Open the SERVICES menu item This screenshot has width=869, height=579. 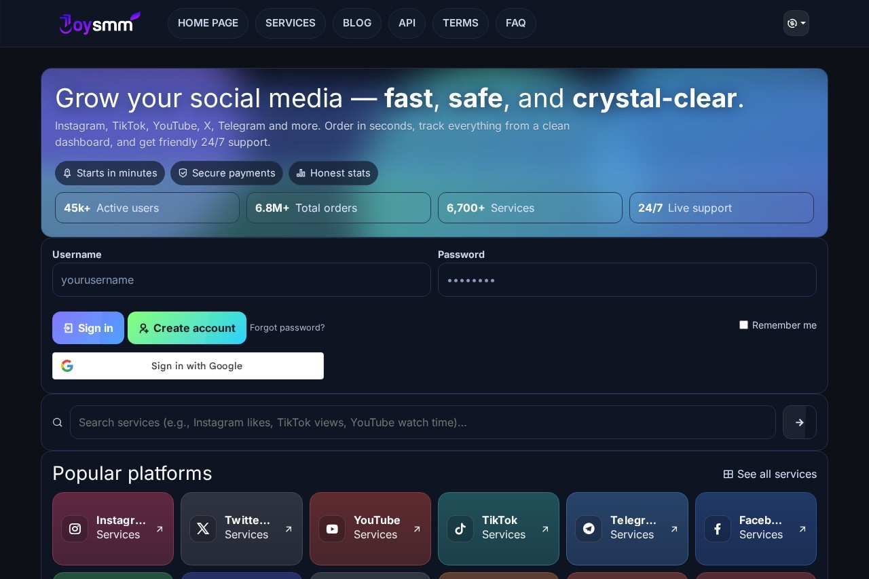point(291,23)
